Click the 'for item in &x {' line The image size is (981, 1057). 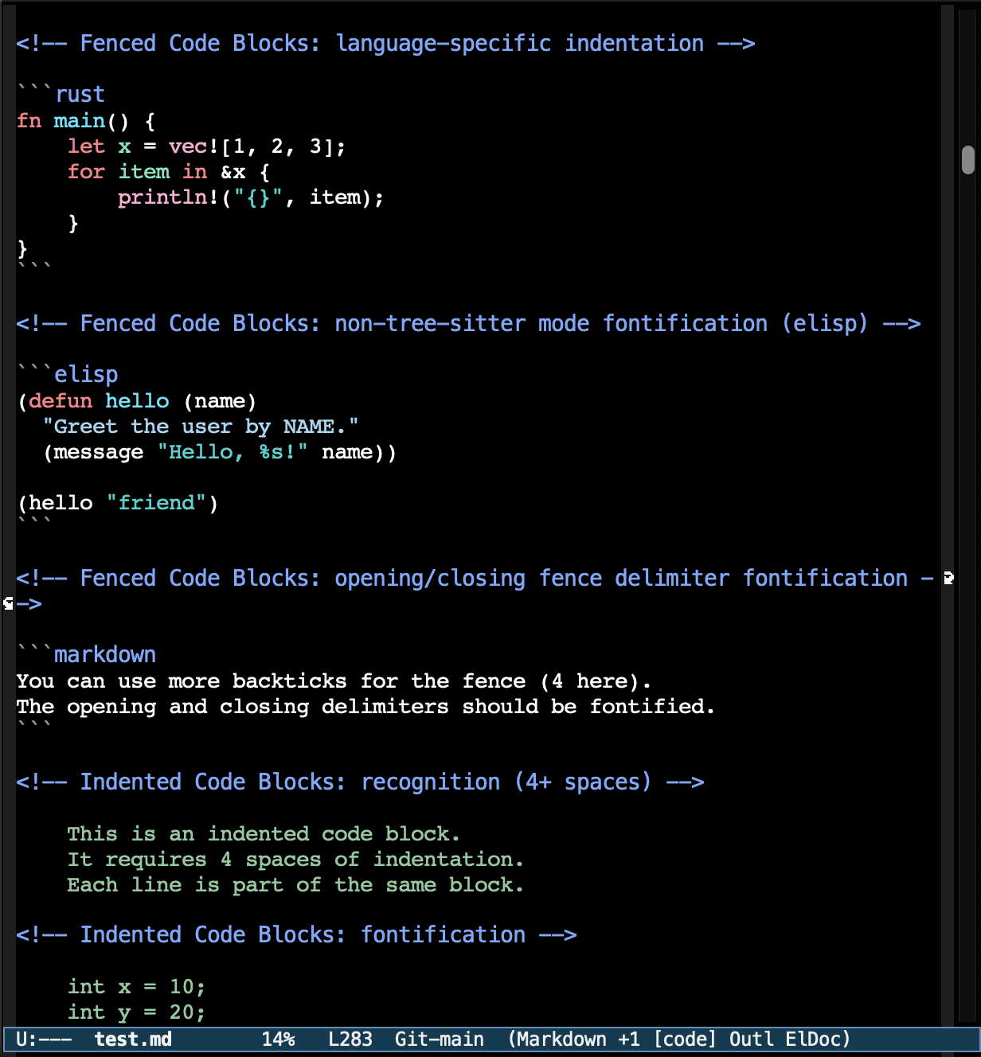pos(169,172)
